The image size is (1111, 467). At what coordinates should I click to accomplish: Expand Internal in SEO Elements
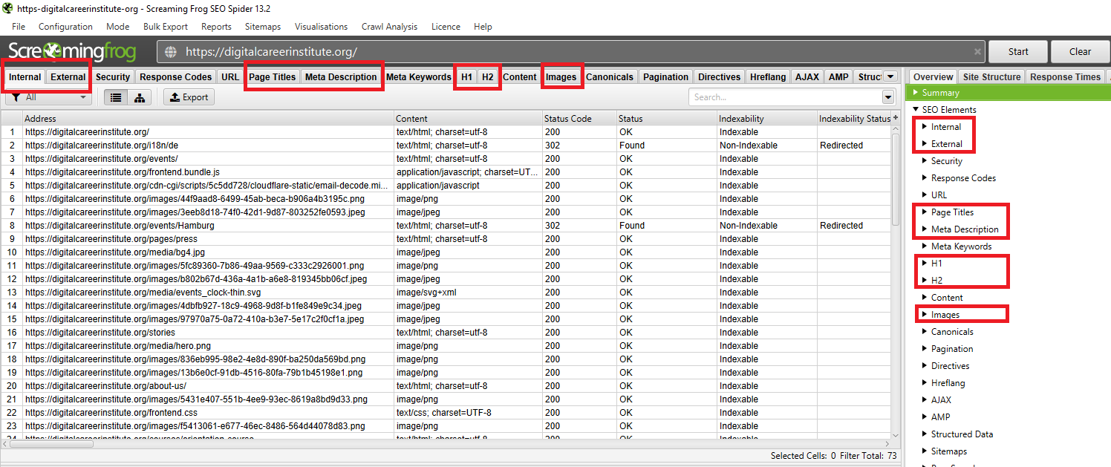tap(925, 127)
